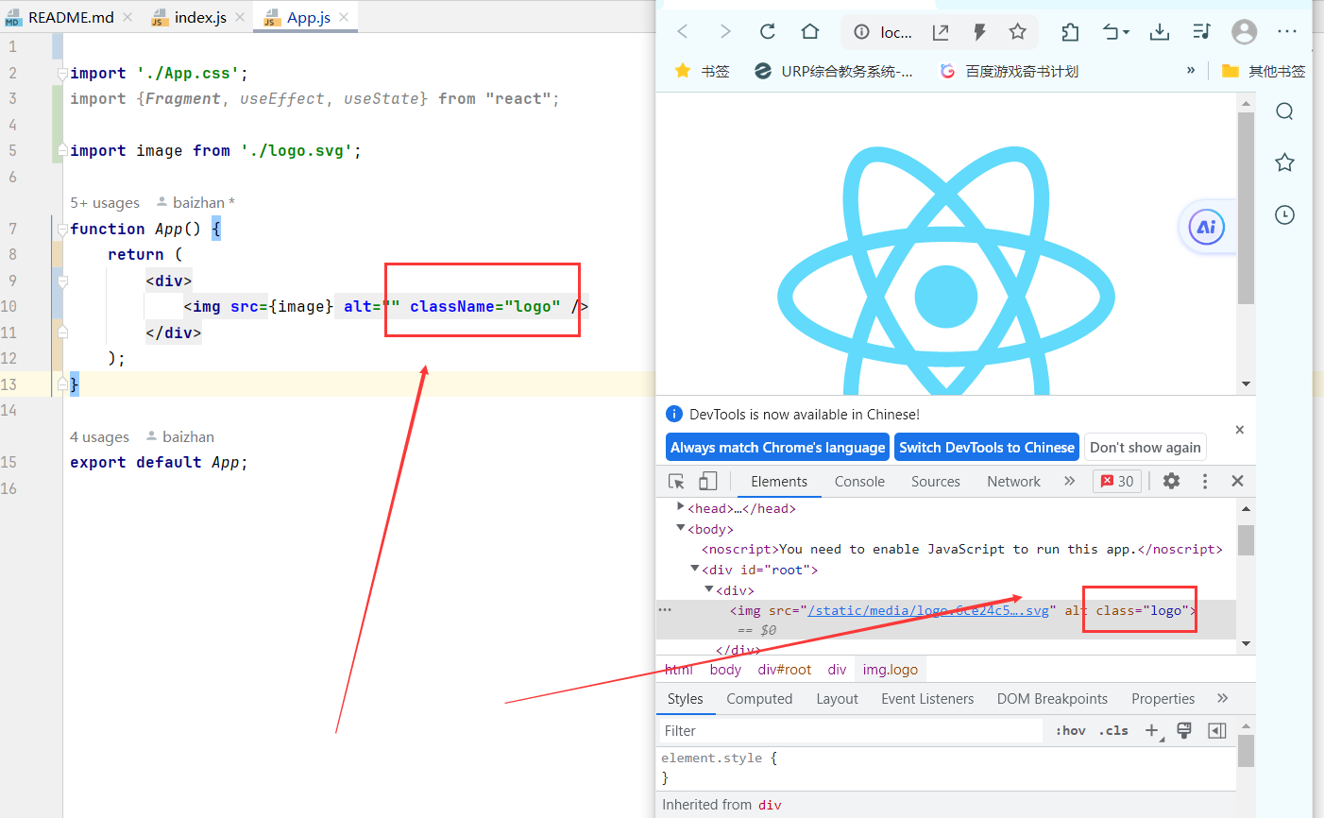The height and width of the screenshot is (818, 1324).
Task: Open the browser three-dot menu
Action: coord(1287,32)
